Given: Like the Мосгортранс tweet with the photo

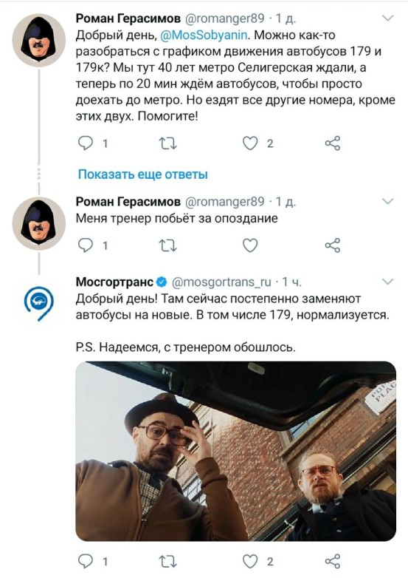Looking at the screenshot, I should [x=250, y=561].
